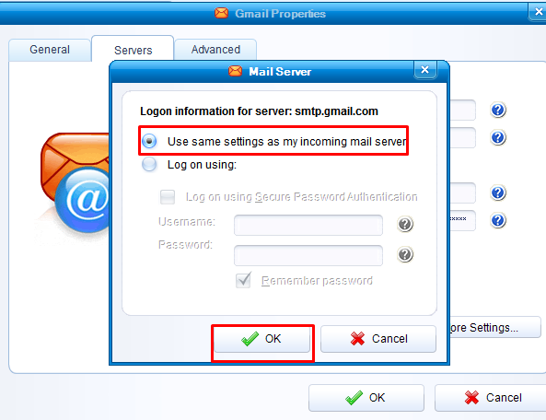This screenshot has height=420, width=546.
Task: Click the bottom blue help icon
Action: click(x=498, y=220)
